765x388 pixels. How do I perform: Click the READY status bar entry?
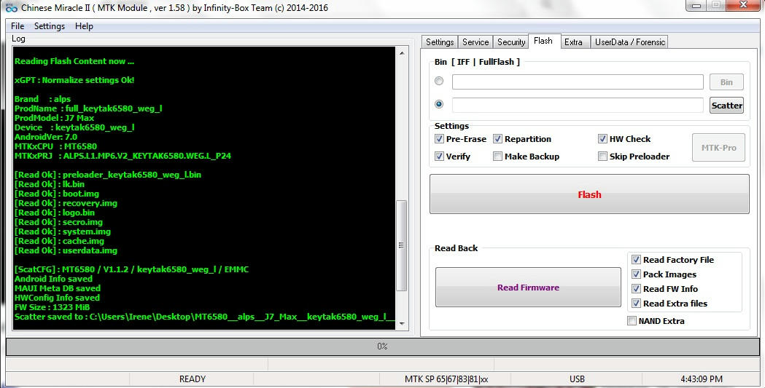coord(192,379)
